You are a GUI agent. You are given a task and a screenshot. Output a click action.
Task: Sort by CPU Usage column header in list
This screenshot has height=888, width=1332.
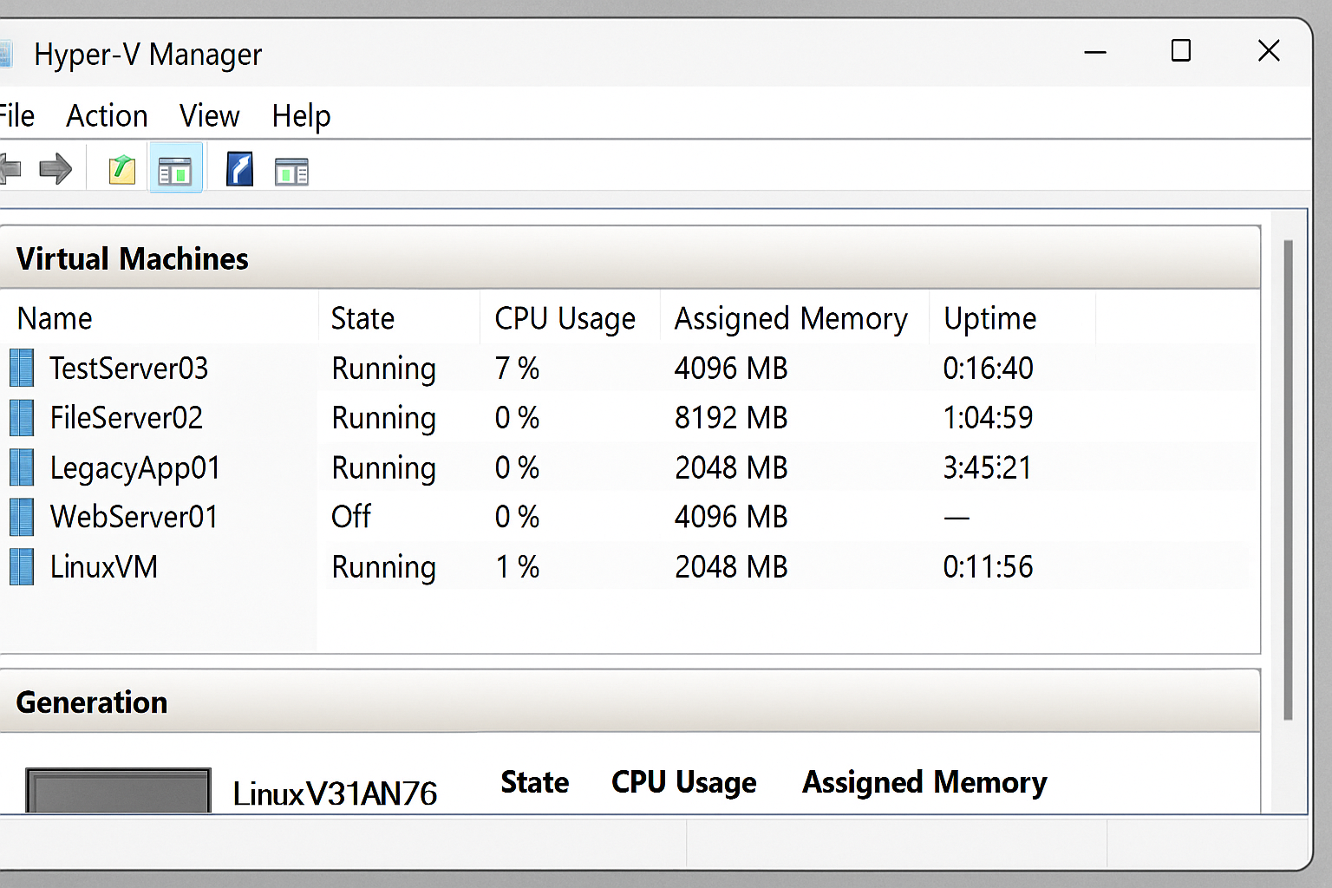coord(570,318)
